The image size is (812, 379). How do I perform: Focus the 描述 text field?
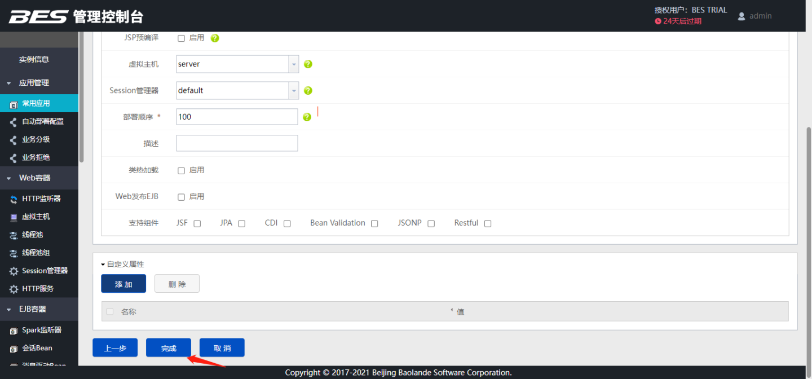pyautogui.click(x=237, y=143)
